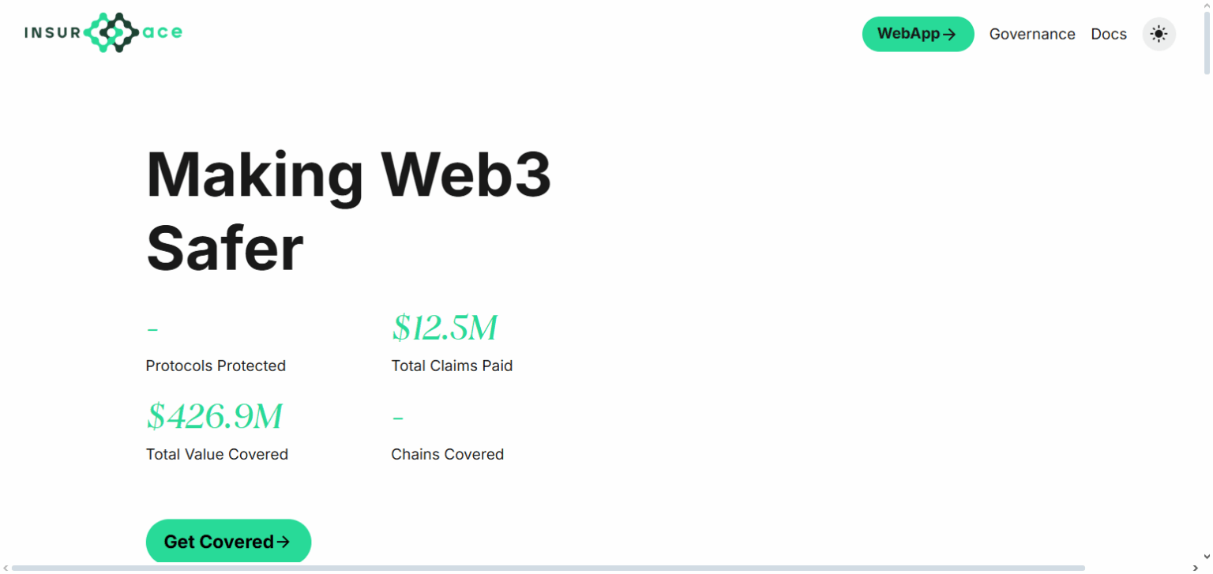Click the Making Web3 Safer headline

pyautogui.click(x=348, y=212)
